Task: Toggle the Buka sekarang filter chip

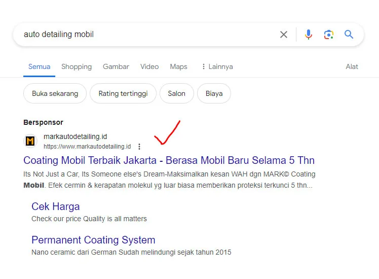Action: coord(55,93)
